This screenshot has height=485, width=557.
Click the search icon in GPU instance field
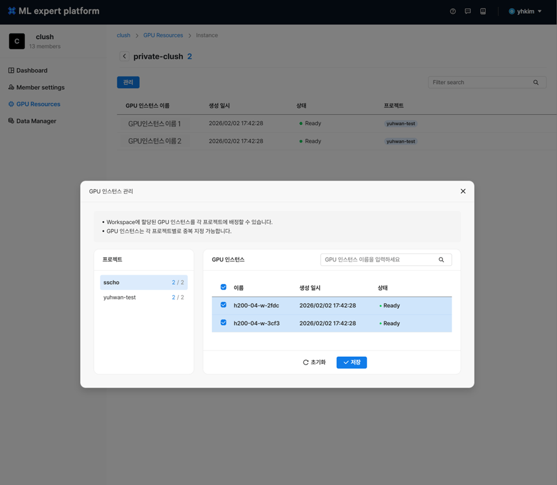pos(441,260)
